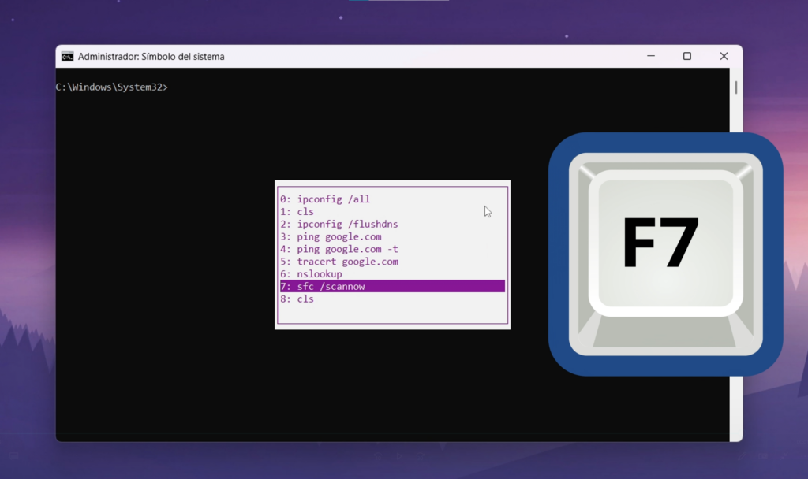
Task: Click the console vertical scrollbar thumb
Action: point(736,87)
